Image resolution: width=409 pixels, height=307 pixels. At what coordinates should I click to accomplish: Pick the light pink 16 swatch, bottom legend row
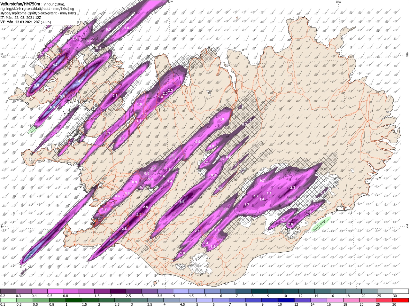[335, 300]
